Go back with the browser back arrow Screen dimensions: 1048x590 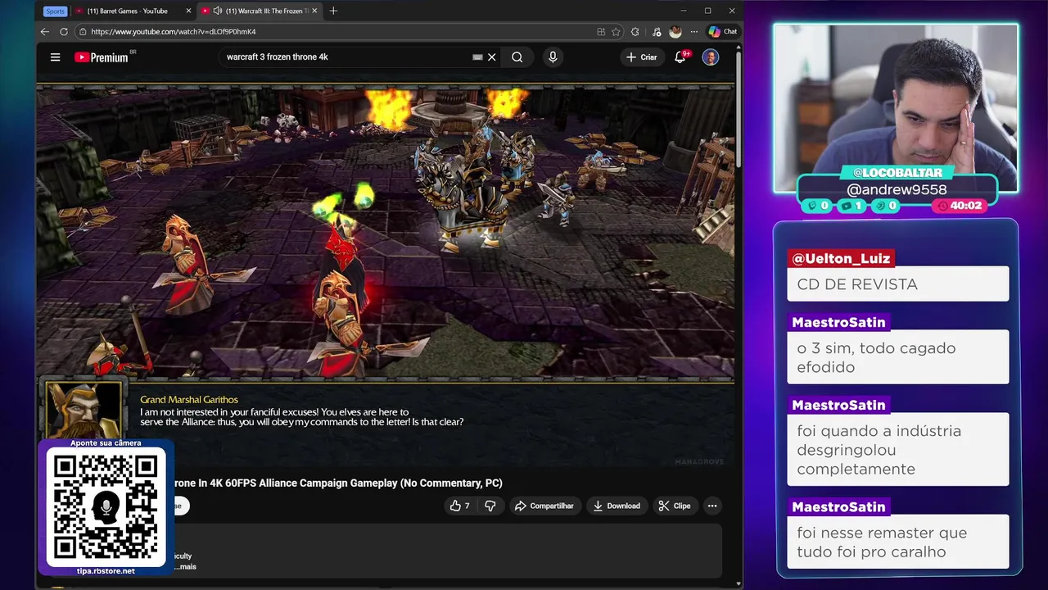tap(45, 31)
